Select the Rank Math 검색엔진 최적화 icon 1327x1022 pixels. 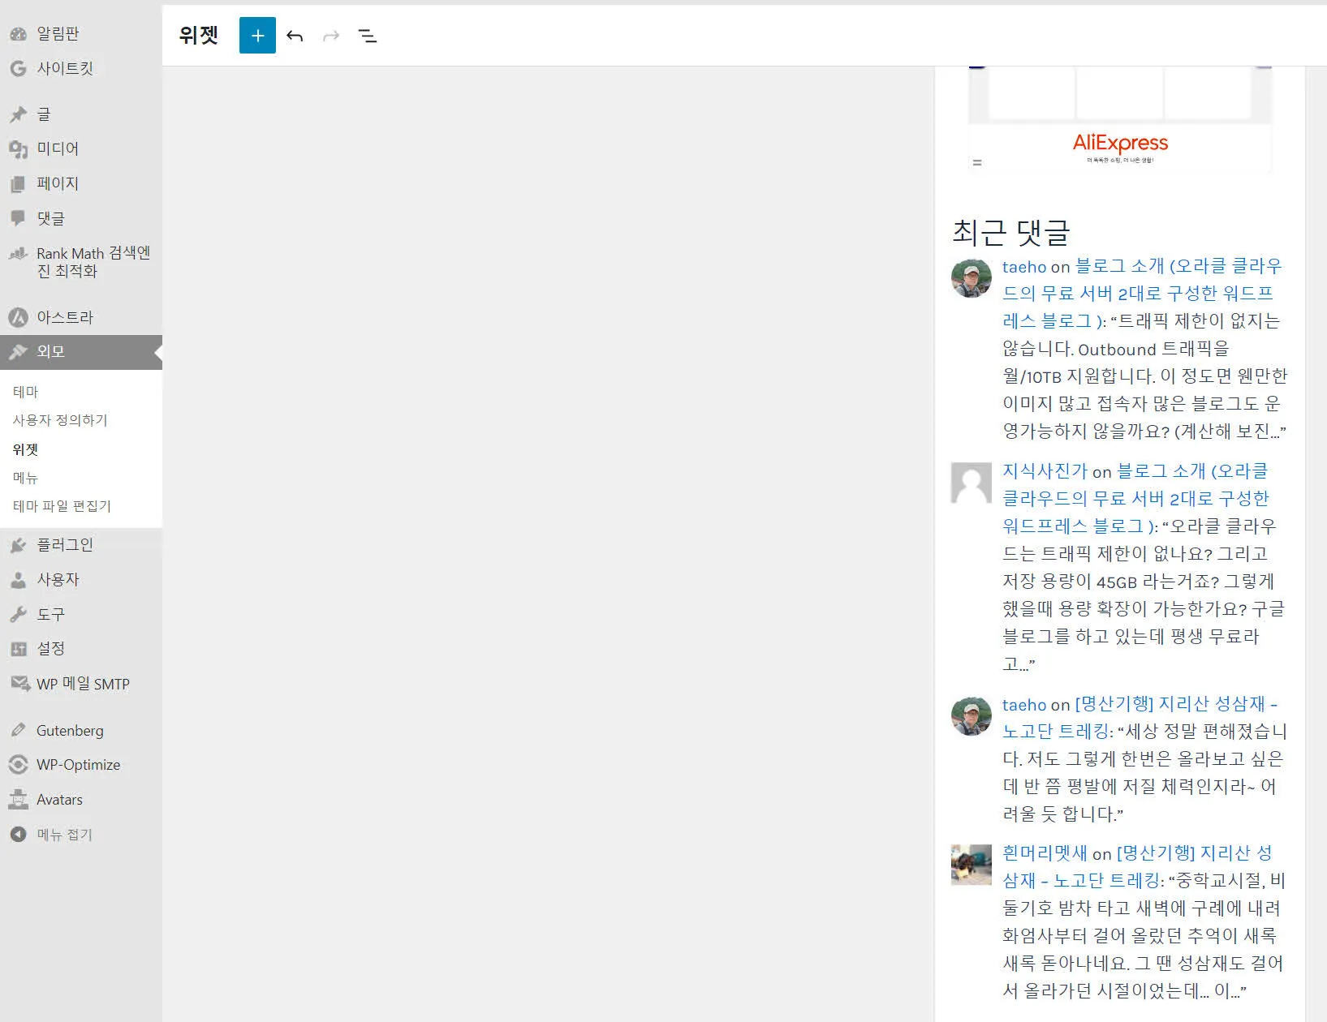(19, 254)
